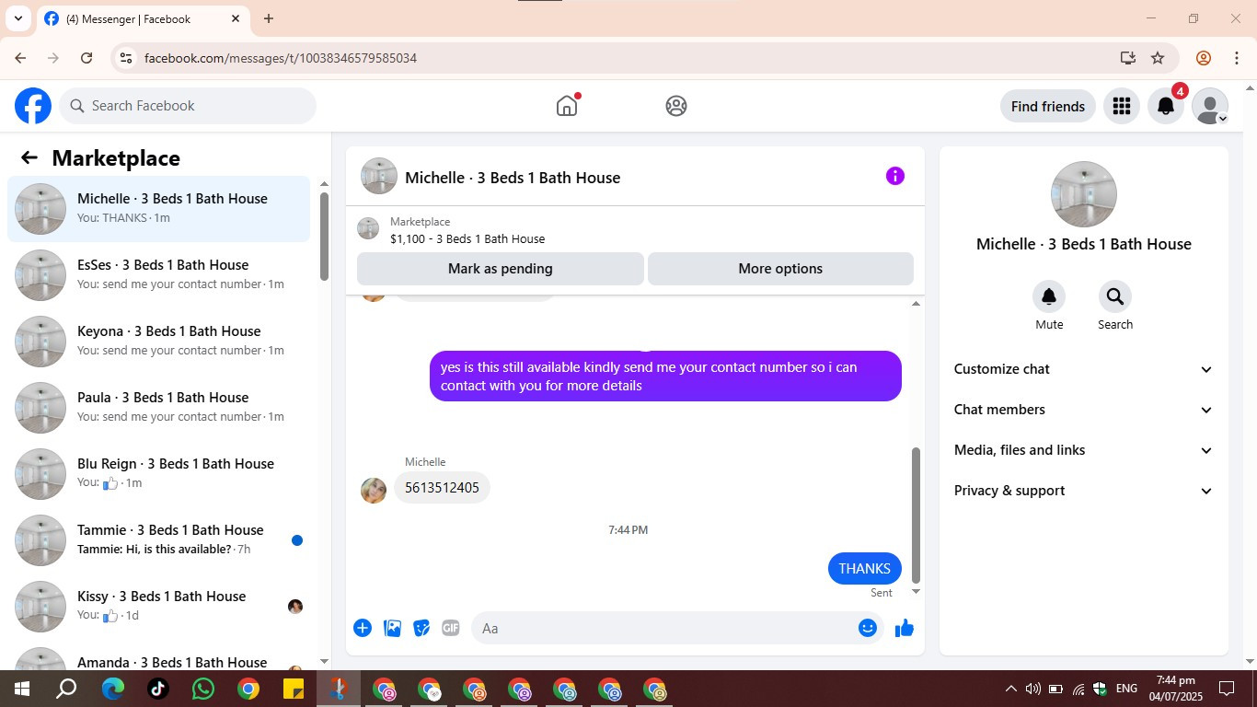Open the Chrome three-dot menu
This screenshot has height=707, width=1257.
pyautogui.click(x=1237, y=58)
